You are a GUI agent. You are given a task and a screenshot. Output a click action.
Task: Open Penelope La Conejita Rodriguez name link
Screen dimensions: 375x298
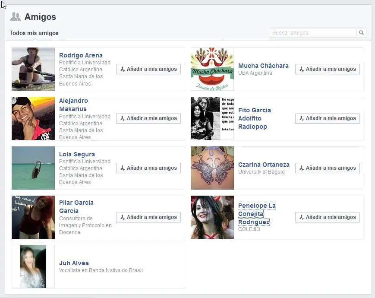pos(257,214)
